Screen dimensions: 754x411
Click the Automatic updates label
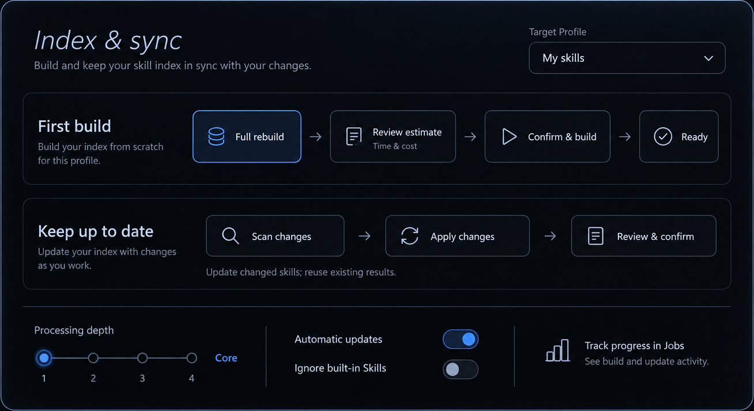pyautogui.click(x=338, y=340)
